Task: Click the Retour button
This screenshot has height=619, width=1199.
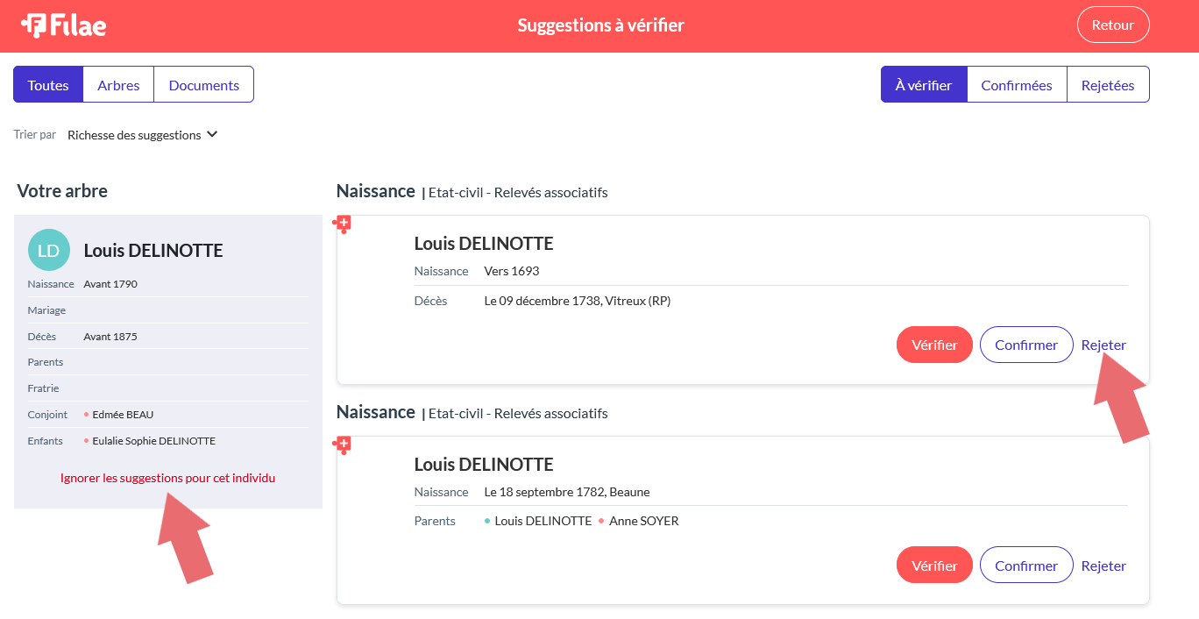Action: [x=1113, y=25]
